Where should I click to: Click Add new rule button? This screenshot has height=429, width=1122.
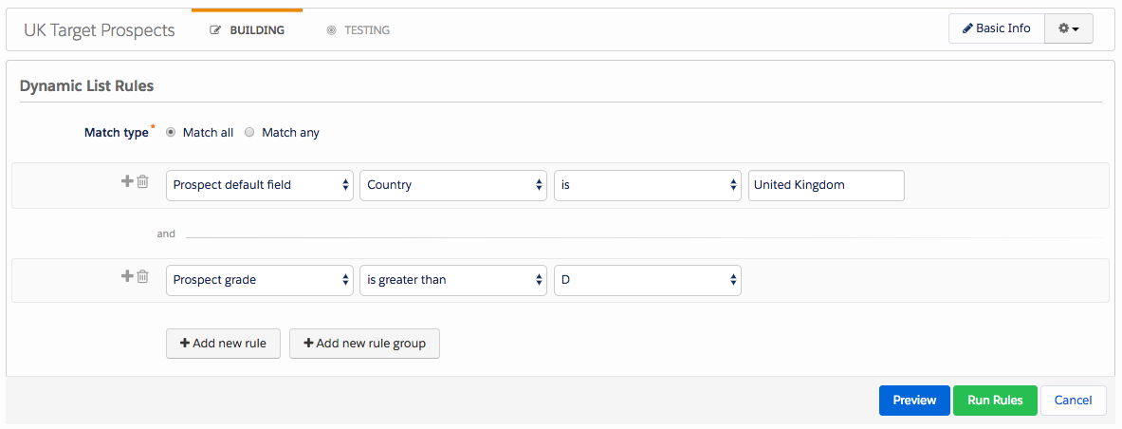[223, 343]
